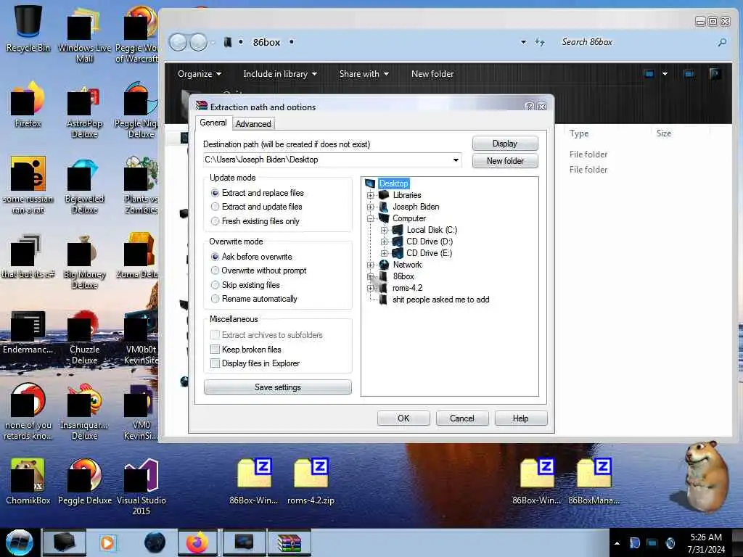The image size is (743, 557).
Task: Select Desktop in the folder tree
Action: pos(393,183)
